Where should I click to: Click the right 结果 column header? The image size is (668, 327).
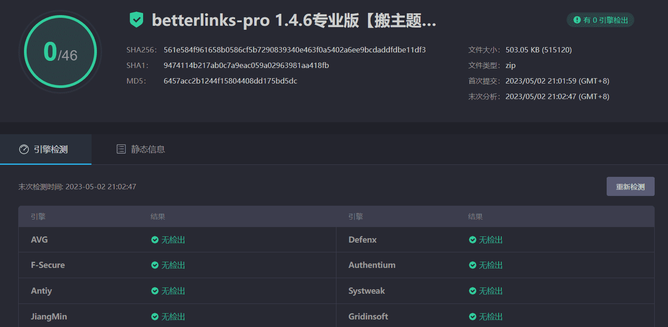476,217
